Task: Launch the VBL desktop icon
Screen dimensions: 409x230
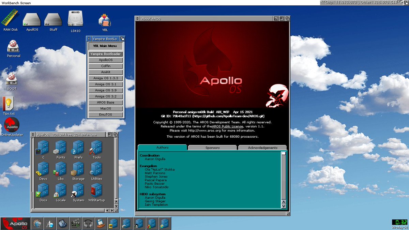Action: (105, 23)
